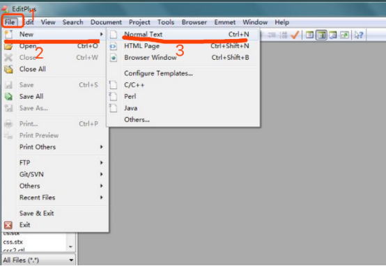Click the orange checkmark toolbar icon
Image resolution: width=386 pixels, height=266 pixels.
(x=295, y=36)
